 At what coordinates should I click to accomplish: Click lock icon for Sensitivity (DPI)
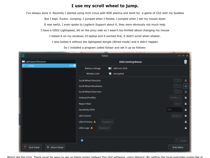pyautogui.click(x=185, y=110)
